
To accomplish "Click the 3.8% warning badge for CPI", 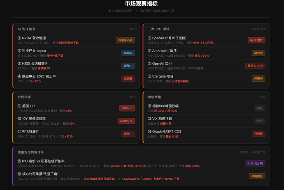I will point(127,108).
